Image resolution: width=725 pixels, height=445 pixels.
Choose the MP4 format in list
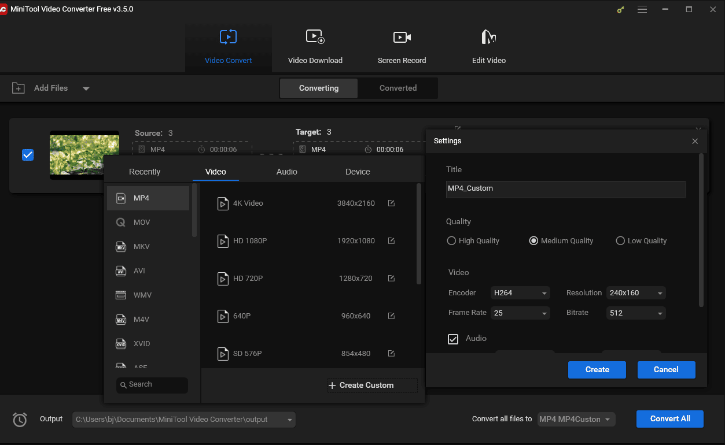tap(148, 198)
